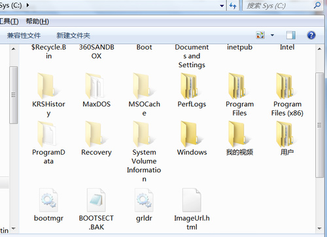Open the view options dropdown arrow
This screenshot has height=237, width=327.
[272, 35]
